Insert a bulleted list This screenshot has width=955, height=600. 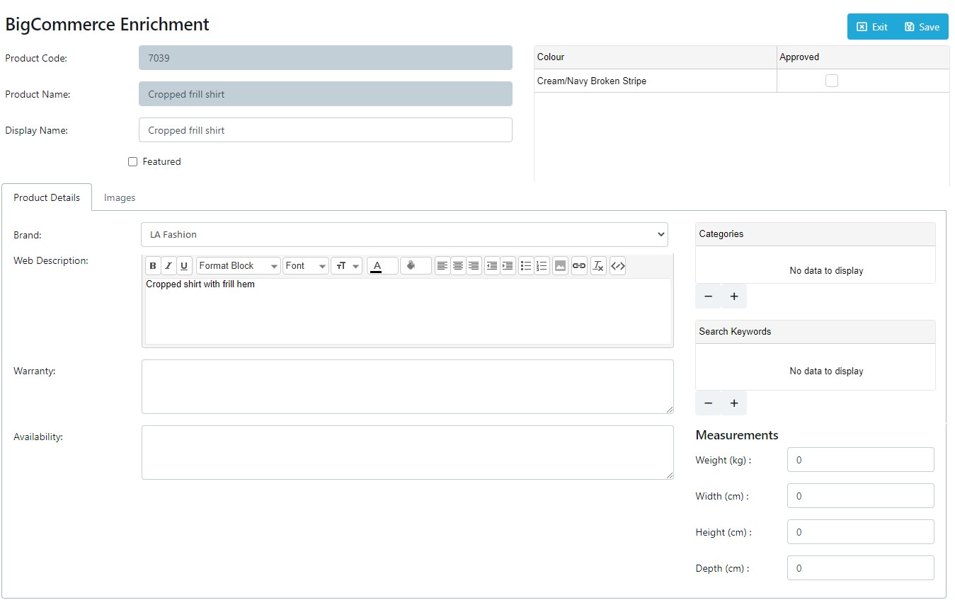pyautogui.click(x=526, y=266)
